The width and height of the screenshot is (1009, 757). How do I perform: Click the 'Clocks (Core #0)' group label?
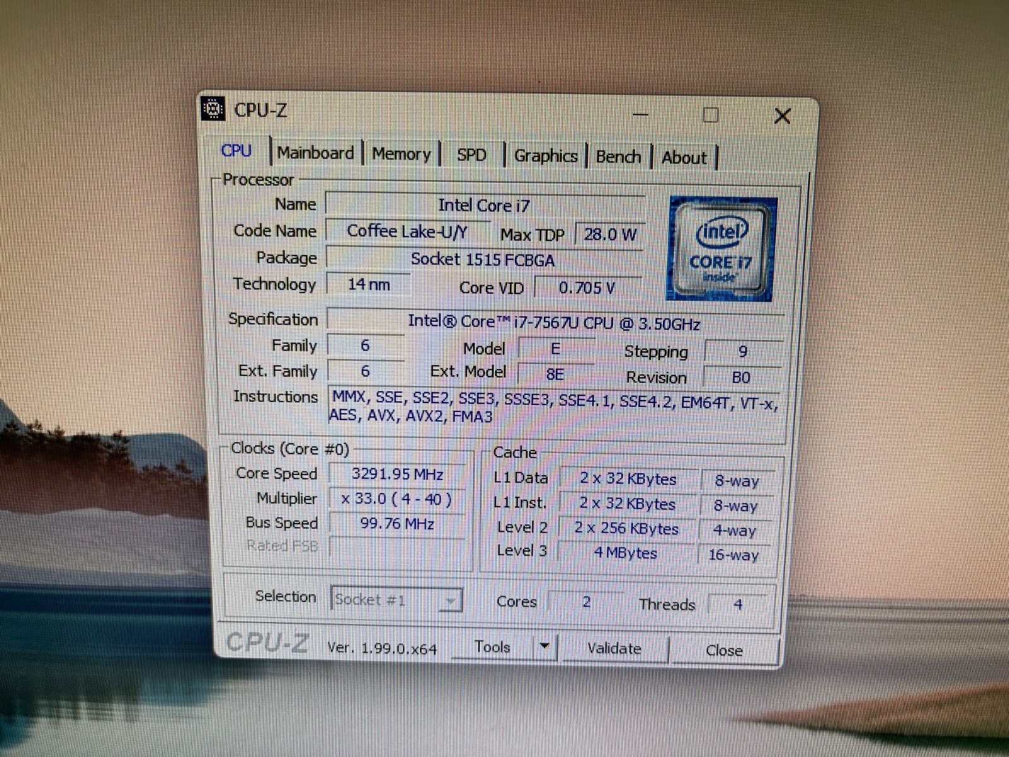(x=290, y=449)
